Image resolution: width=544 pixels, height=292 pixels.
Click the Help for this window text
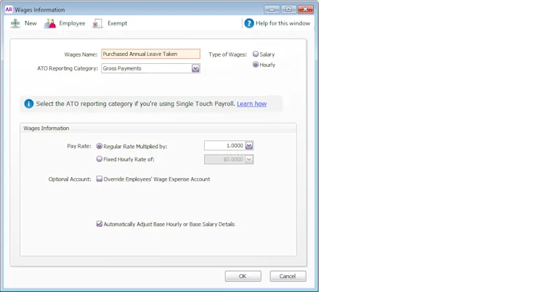[283, 23]
